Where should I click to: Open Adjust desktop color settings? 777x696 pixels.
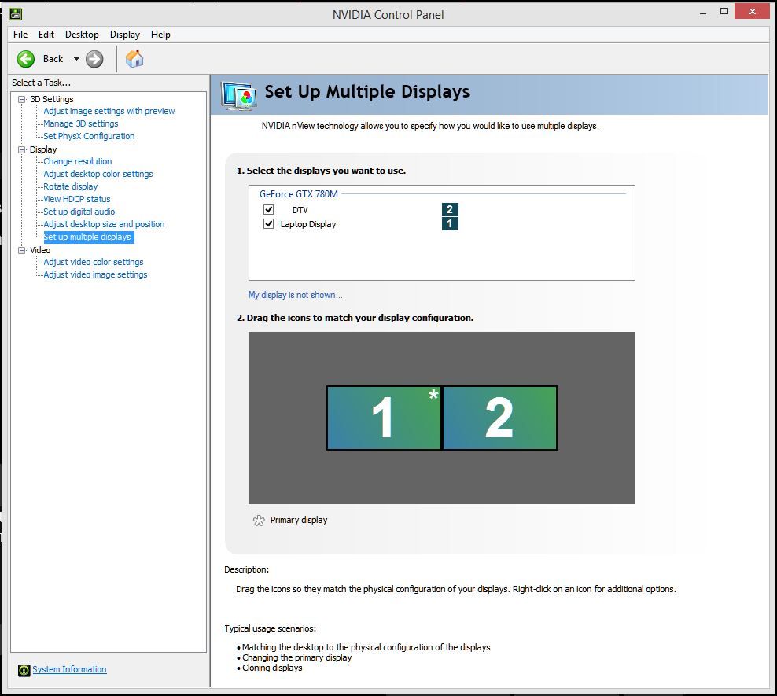click(x=98, y=174)
